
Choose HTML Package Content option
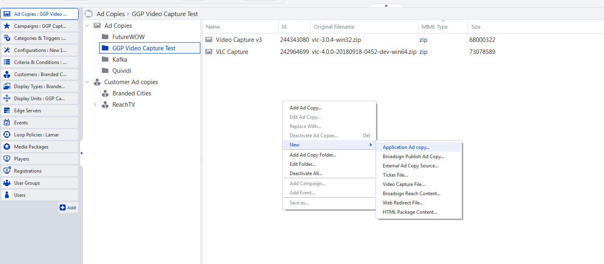[410, 212]
